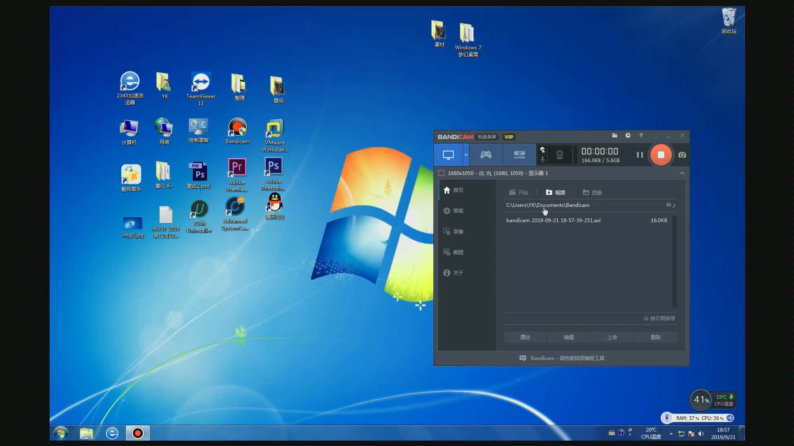Screen dimensions: 794x446
Task: Open scheduled recording clock icon
Action: (628, 136)
